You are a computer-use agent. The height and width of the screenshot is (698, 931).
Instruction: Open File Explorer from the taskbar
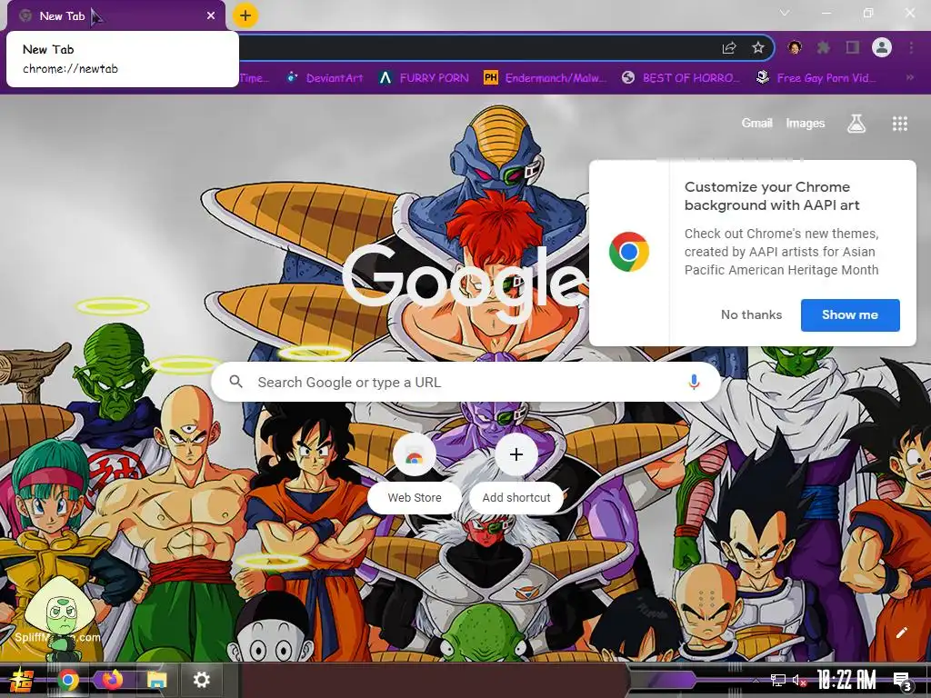[156, 680]
